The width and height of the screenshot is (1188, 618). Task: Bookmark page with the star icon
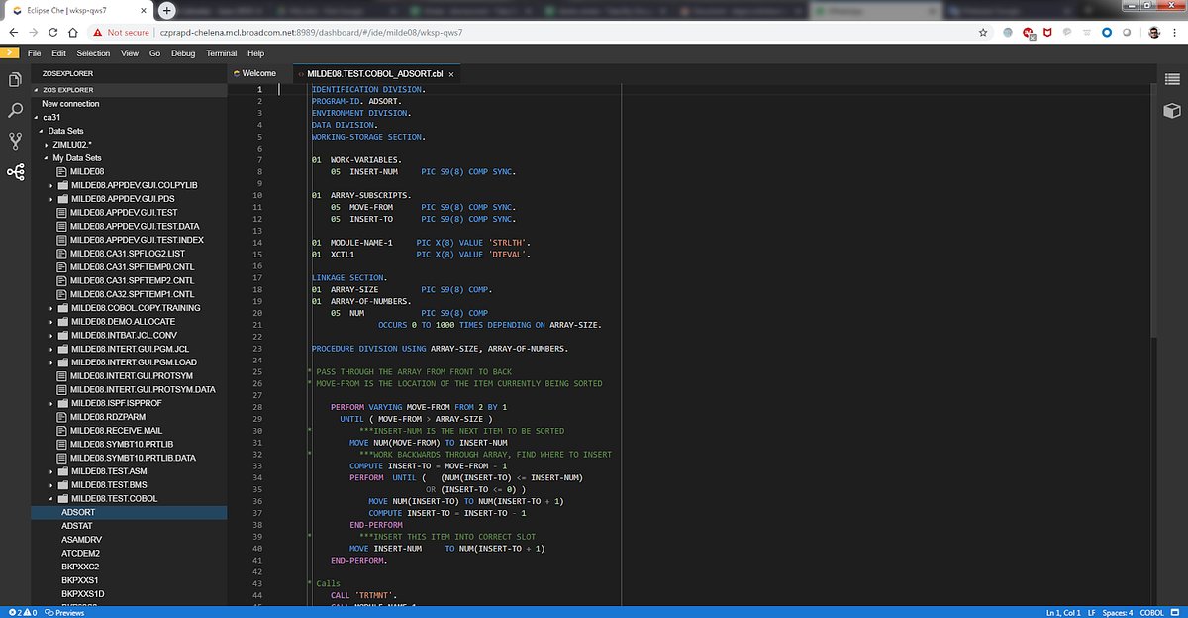point(982,32)
